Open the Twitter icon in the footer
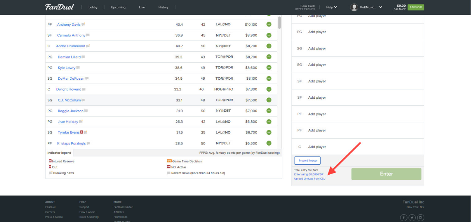 point(412,218)
